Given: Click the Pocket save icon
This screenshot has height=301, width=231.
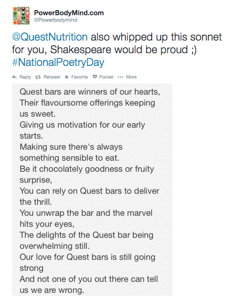Looking at the screenshot, I should 95,77.
